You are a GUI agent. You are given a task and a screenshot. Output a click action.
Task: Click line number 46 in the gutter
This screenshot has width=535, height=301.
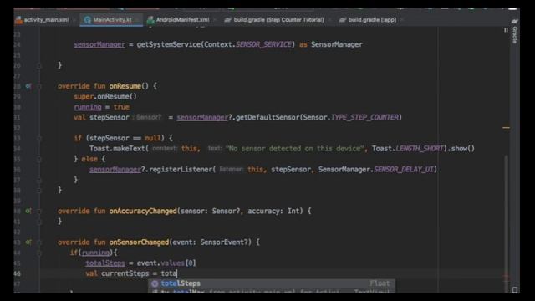click(x=17, y=273)
